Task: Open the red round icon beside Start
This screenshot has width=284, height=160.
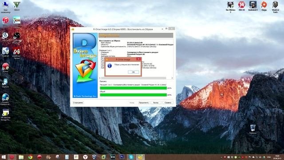Action: 12,157
